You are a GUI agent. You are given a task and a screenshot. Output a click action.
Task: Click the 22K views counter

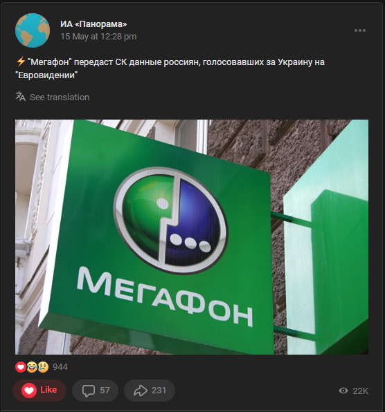click(x=360, y=391)
